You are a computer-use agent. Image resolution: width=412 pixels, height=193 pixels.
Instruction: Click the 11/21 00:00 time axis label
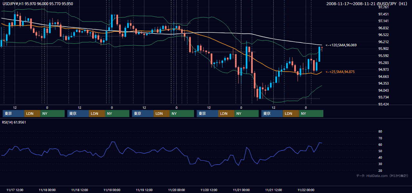241,190
